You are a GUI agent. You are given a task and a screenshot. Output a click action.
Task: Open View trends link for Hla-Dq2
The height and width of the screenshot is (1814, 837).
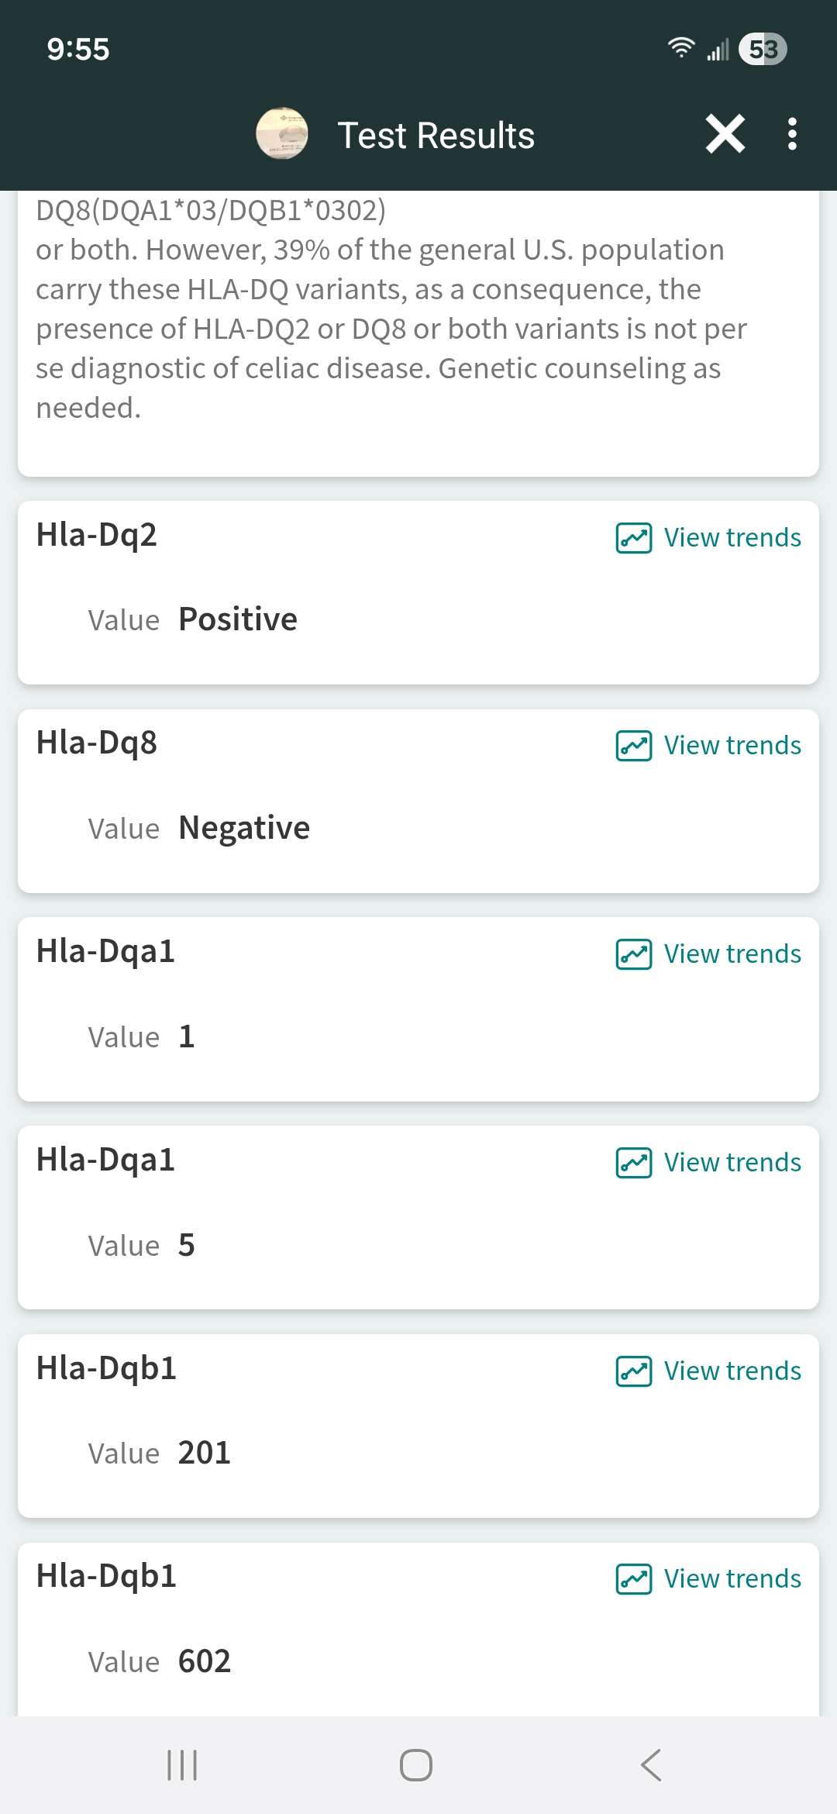pos(732,538)
